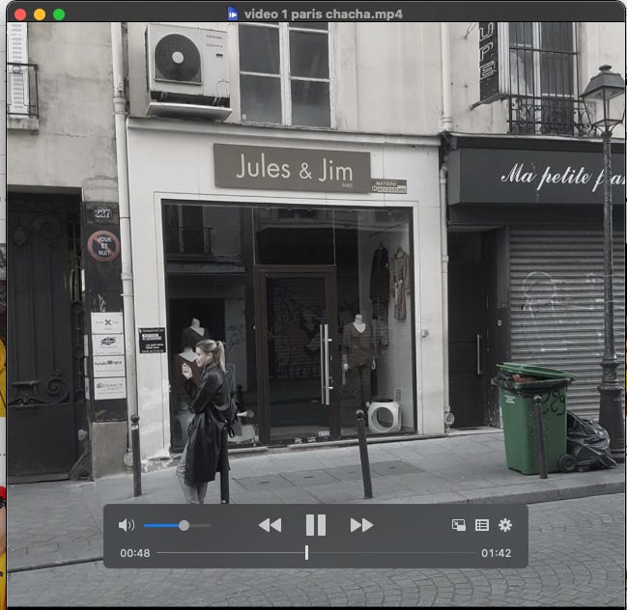627x610 pixels.
Task: Open the playlist list icon
Action: pos(482,525)
